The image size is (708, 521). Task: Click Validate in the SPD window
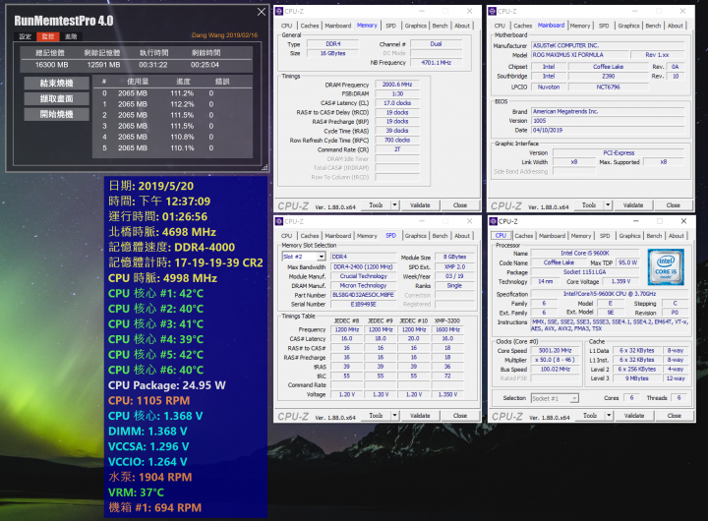[x=420, y=416]
